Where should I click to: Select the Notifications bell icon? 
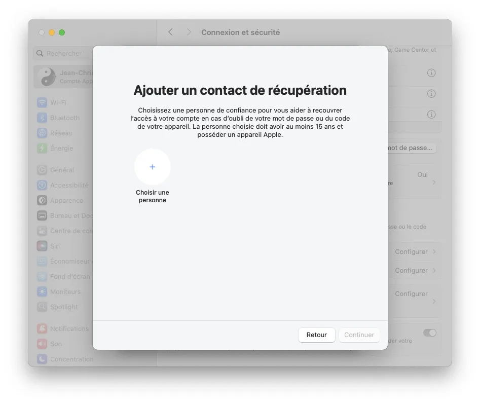pos(42,328)
